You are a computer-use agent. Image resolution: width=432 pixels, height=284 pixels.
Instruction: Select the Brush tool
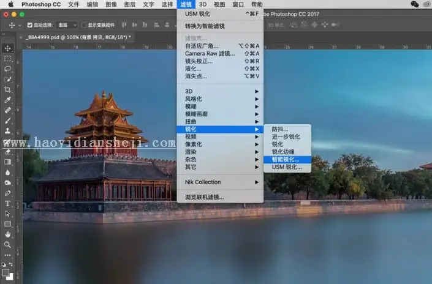7,121
